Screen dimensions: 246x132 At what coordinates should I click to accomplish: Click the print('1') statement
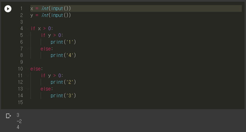[63, 42]
